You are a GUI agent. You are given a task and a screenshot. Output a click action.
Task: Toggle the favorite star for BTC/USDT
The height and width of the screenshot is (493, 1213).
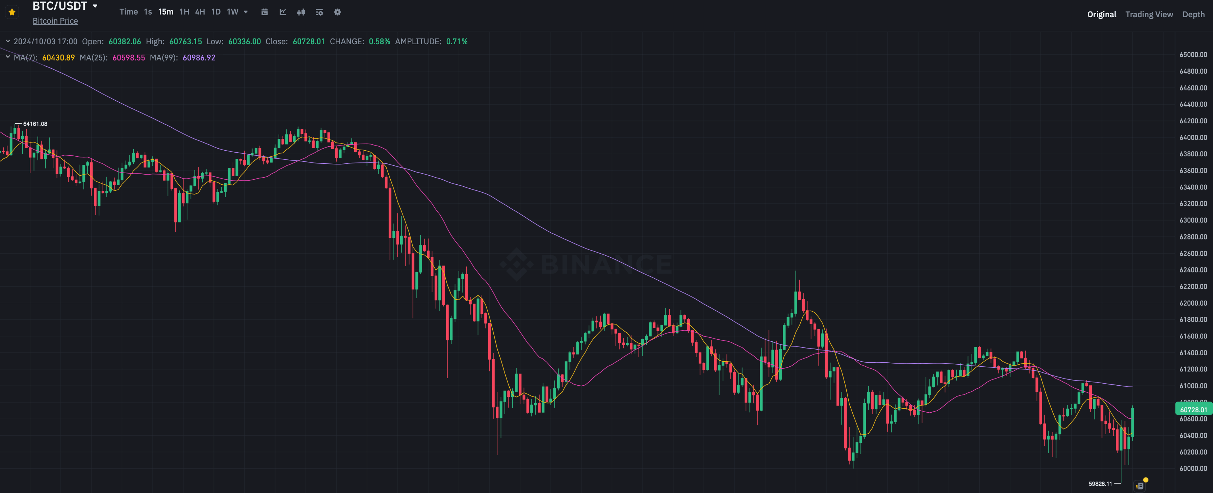12,12
